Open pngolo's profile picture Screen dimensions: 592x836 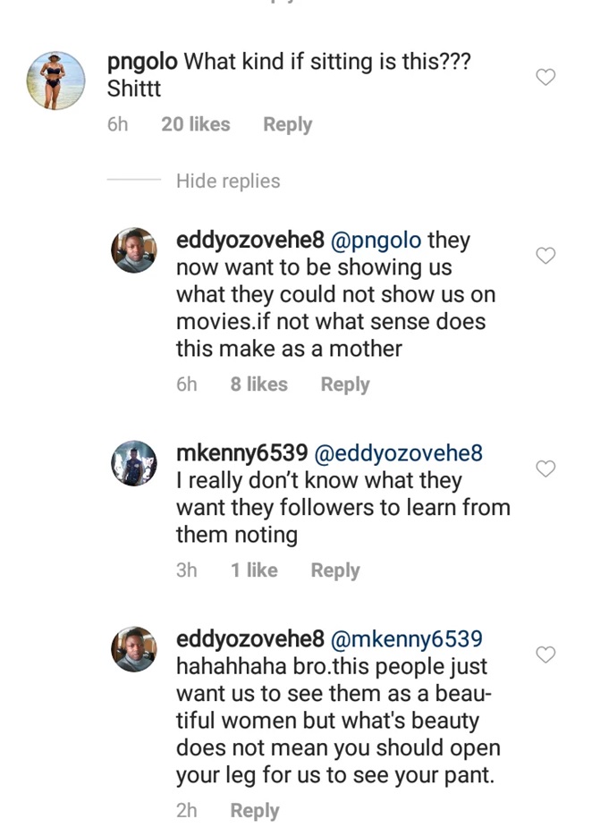(55, 80)
